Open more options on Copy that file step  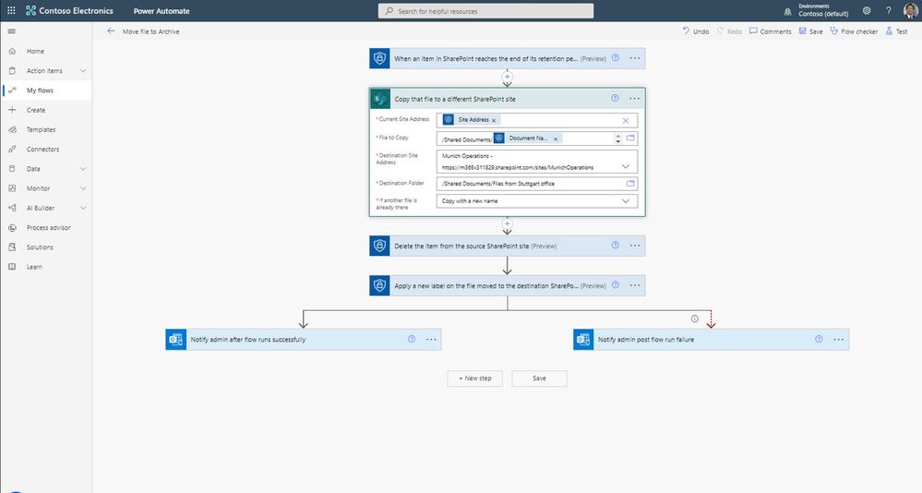[634, 98]
